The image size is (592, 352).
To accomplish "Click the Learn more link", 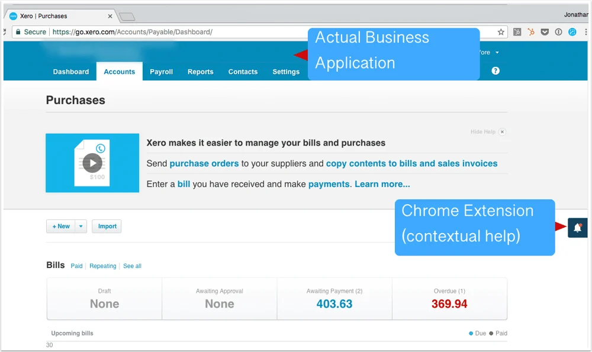I will [382, 184].
